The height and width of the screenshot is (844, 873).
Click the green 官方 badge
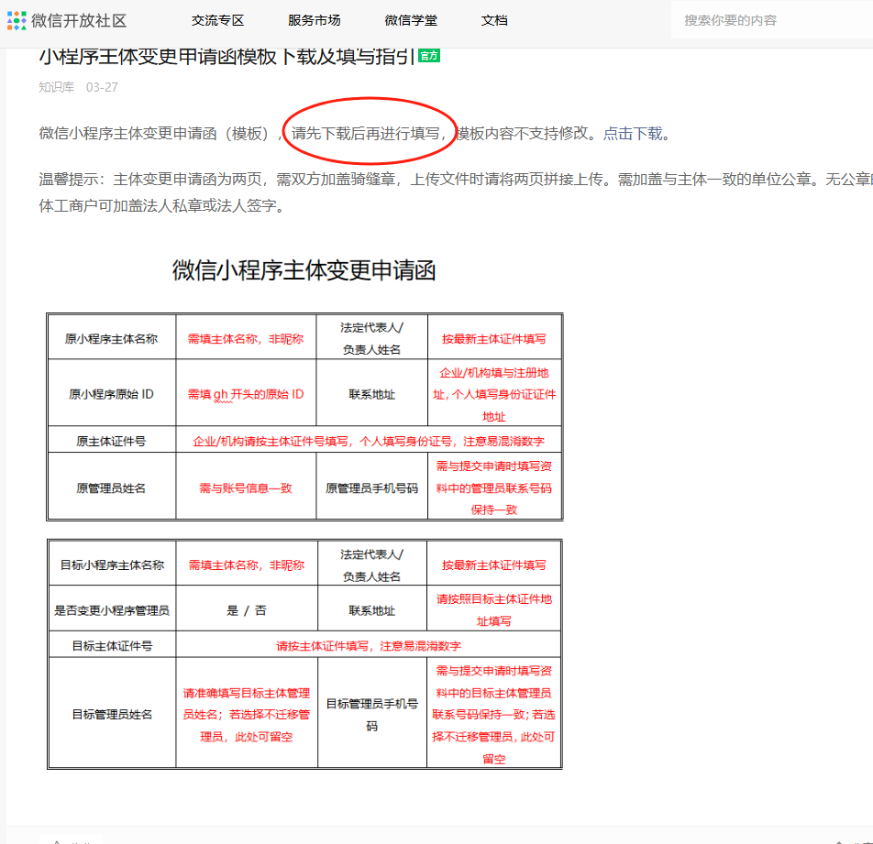click(x=429, y=56)
